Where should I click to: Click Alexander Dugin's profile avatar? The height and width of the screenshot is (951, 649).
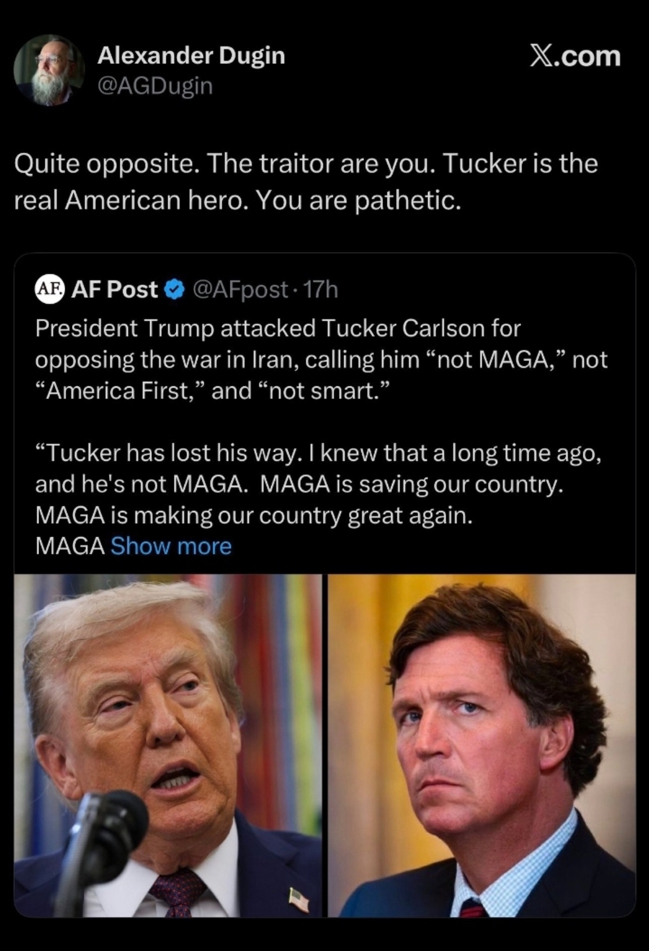point(49,70)
